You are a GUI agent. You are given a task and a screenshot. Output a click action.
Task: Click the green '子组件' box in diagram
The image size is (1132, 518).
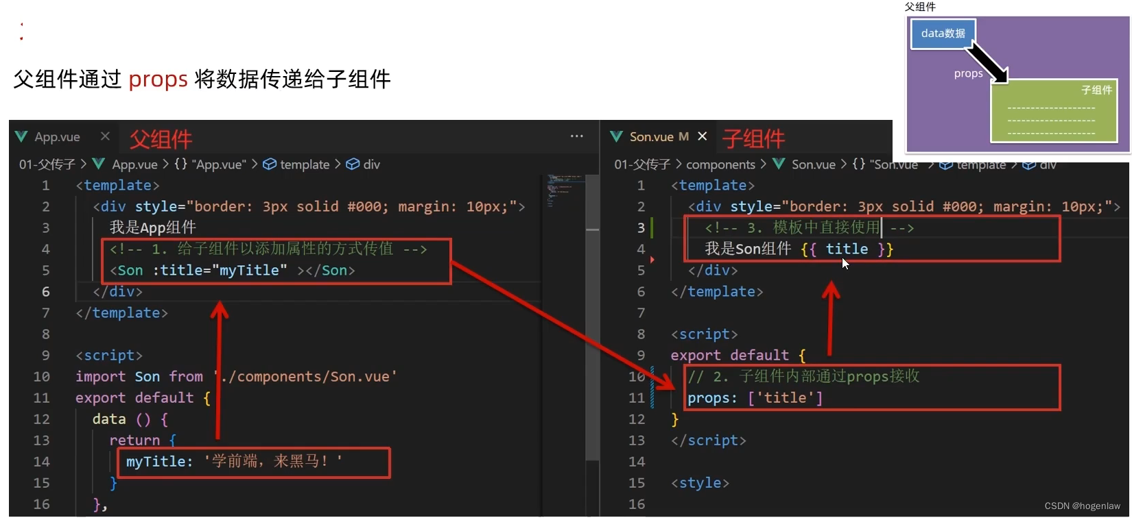point(1054,111)
